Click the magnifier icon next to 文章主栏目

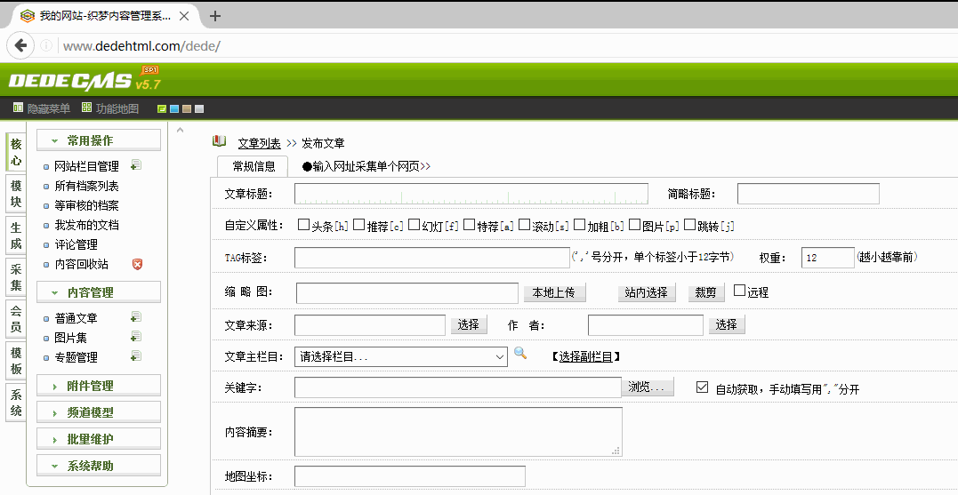520,353
